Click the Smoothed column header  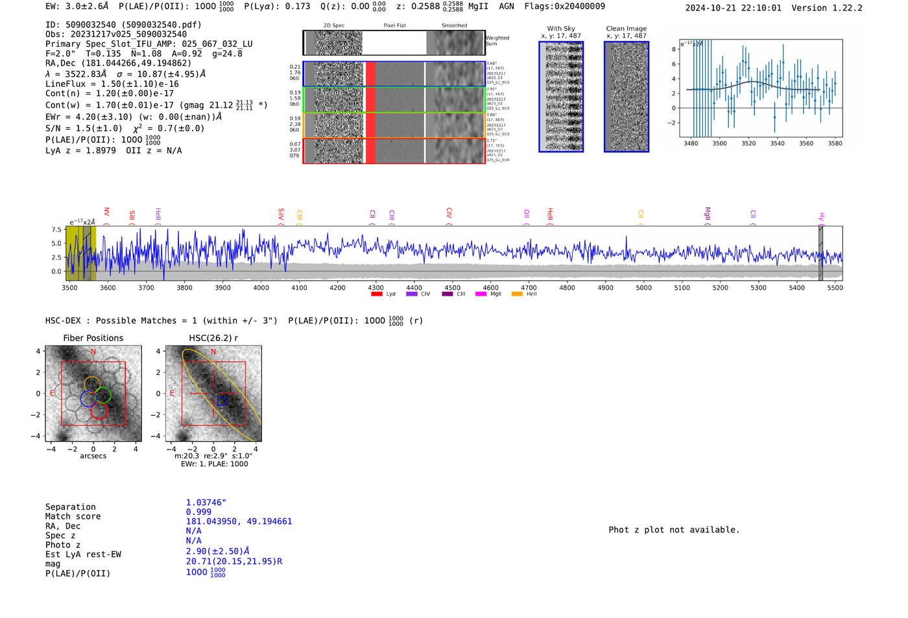pyautogui.click(x=455, y=25)
